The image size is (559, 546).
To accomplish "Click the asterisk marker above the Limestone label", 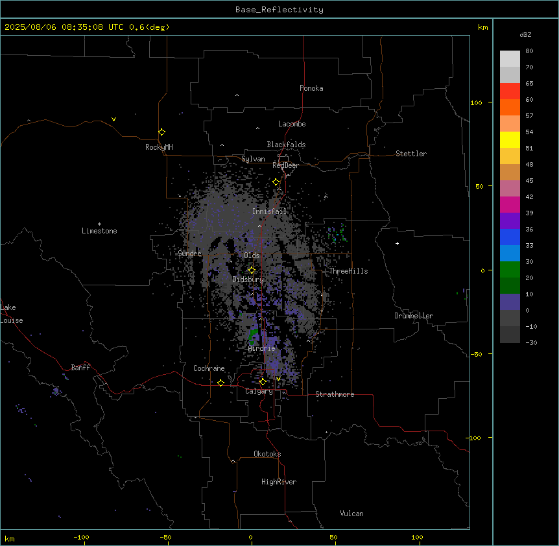I will (99, 224).
